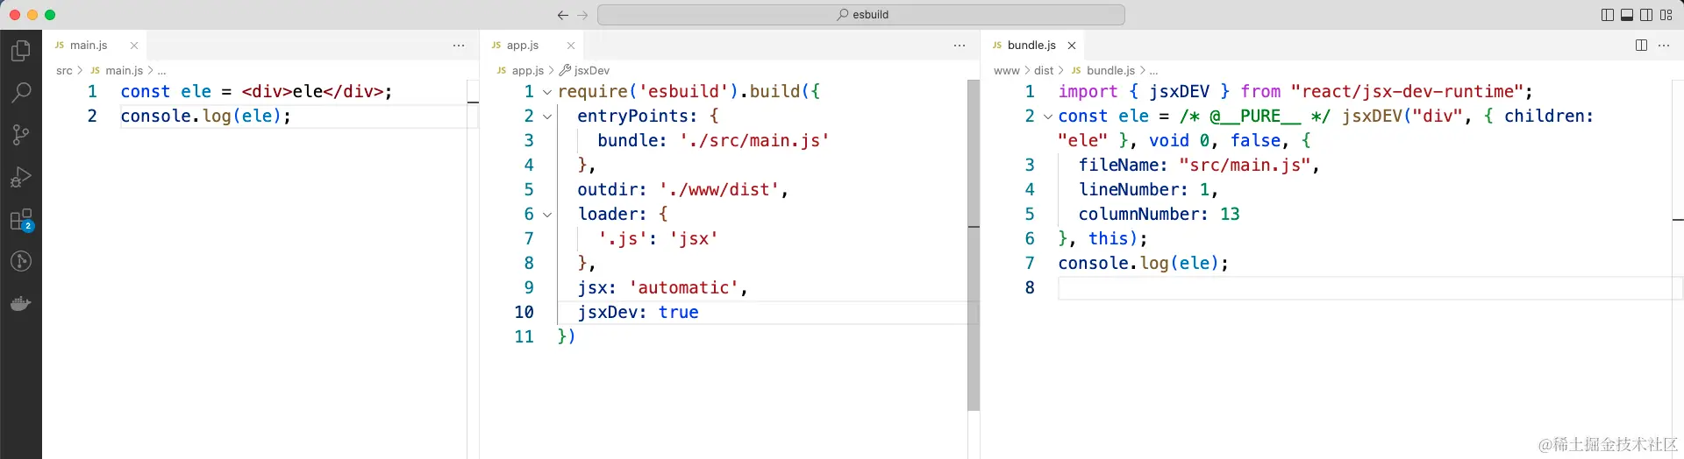Click 'automatic' jsx value in app.js
Viewport: 1684px width, 459px height.
pyautogui.click(x=683, y=288)
